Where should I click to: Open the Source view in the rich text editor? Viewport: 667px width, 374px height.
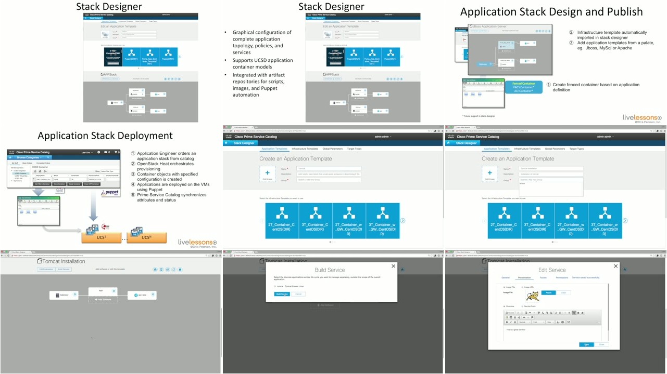click(x=510, y=313)
